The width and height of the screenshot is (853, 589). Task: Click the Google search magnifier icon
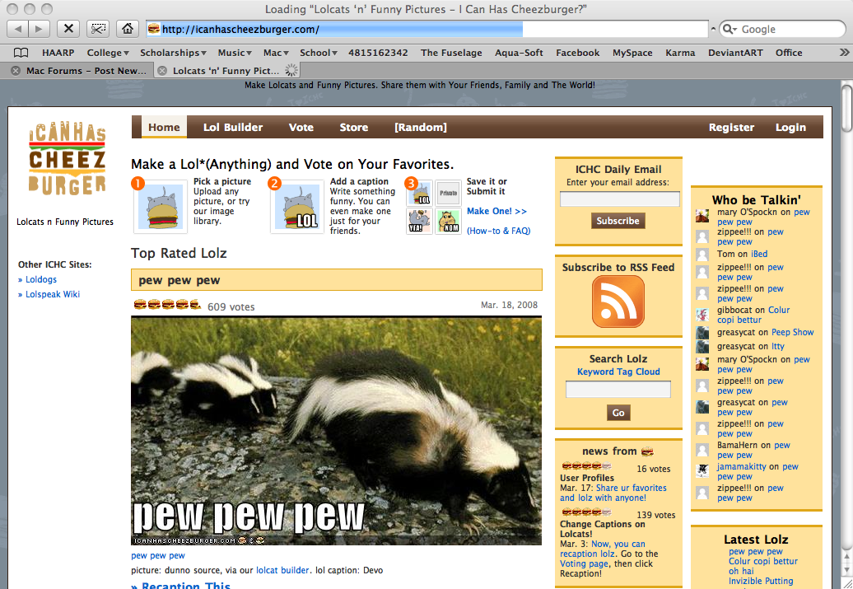click(x=729, y=29)
